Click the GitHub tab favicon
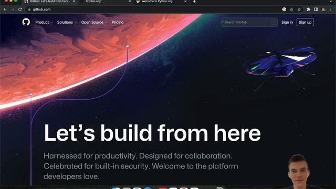The image size is (336, 189). (26, 1)
